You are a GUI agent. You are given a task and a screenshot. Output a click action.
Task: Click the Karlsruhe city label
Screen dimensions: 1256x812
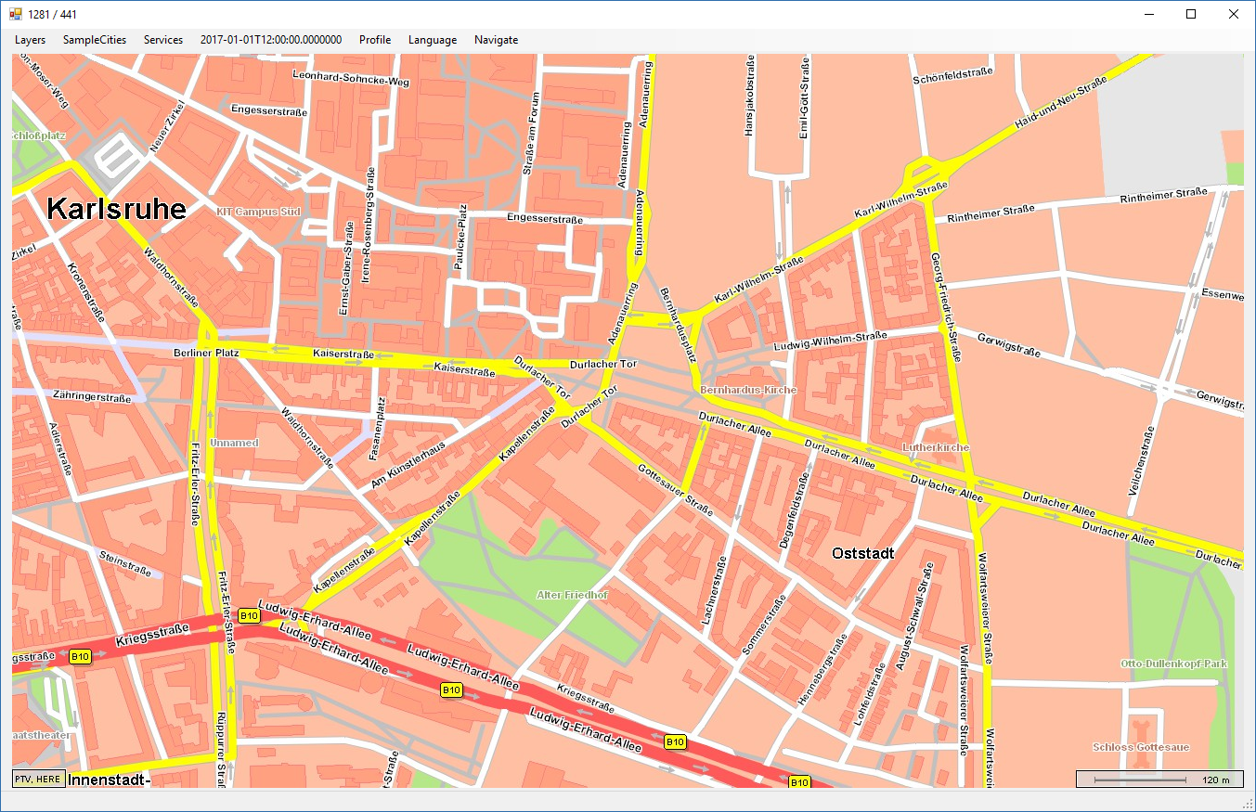pos(116,210)
